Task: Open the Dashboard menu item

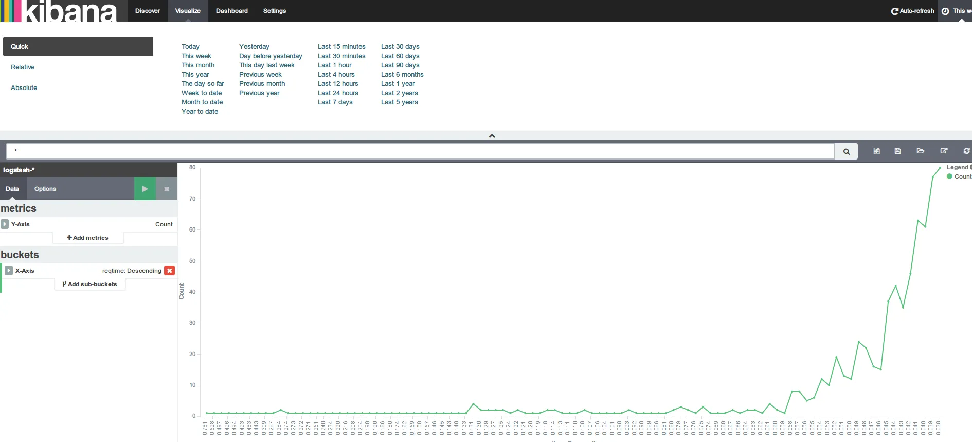Action: click(231, 11)
